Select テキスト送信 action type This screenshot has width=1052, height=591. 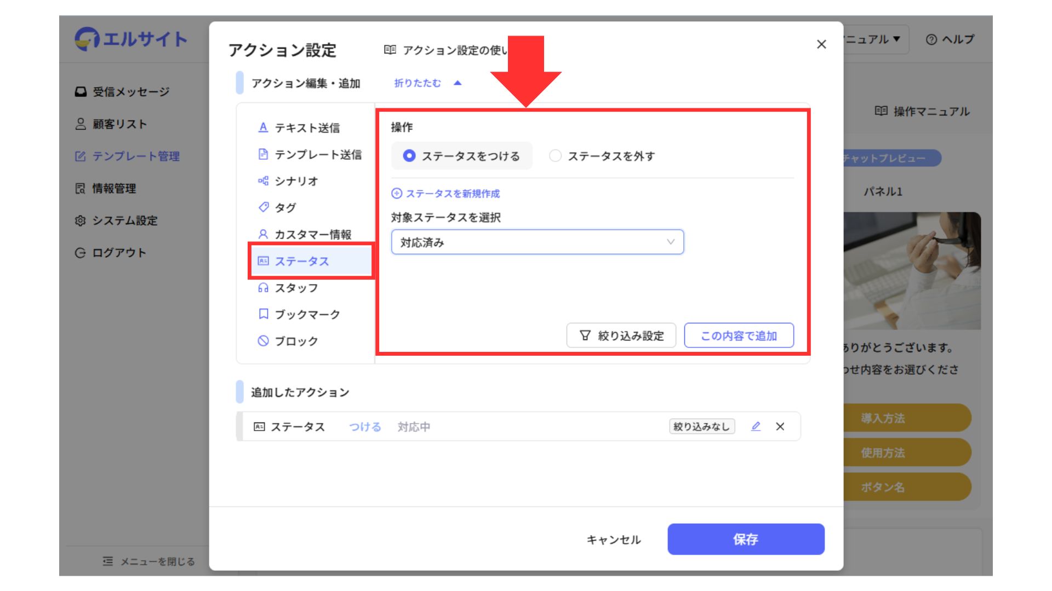coord(307,128)
